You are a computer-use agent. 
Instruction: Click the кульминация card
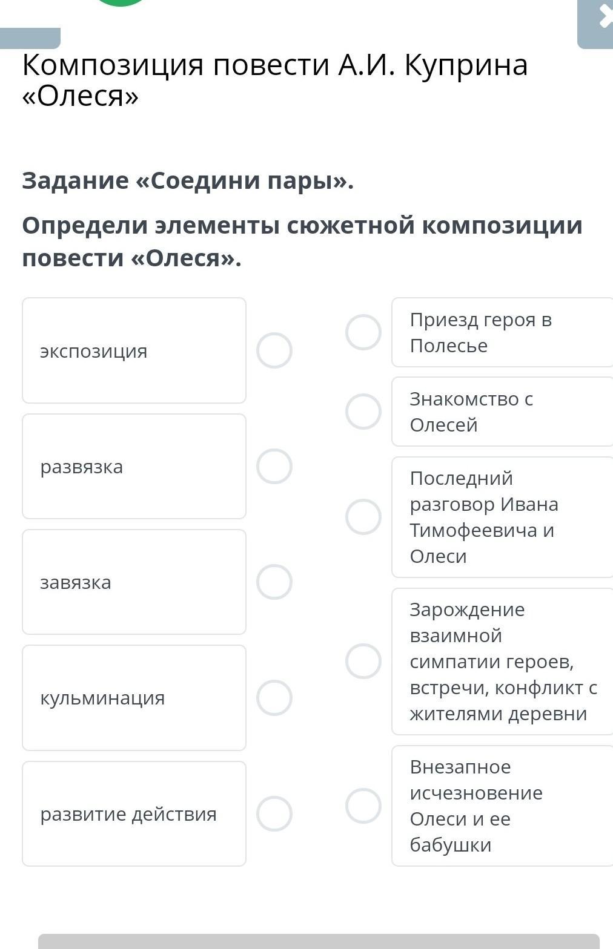tap(134, 698)
